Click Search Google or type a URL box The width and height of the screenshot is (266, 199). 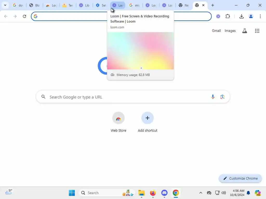[133, 97]
